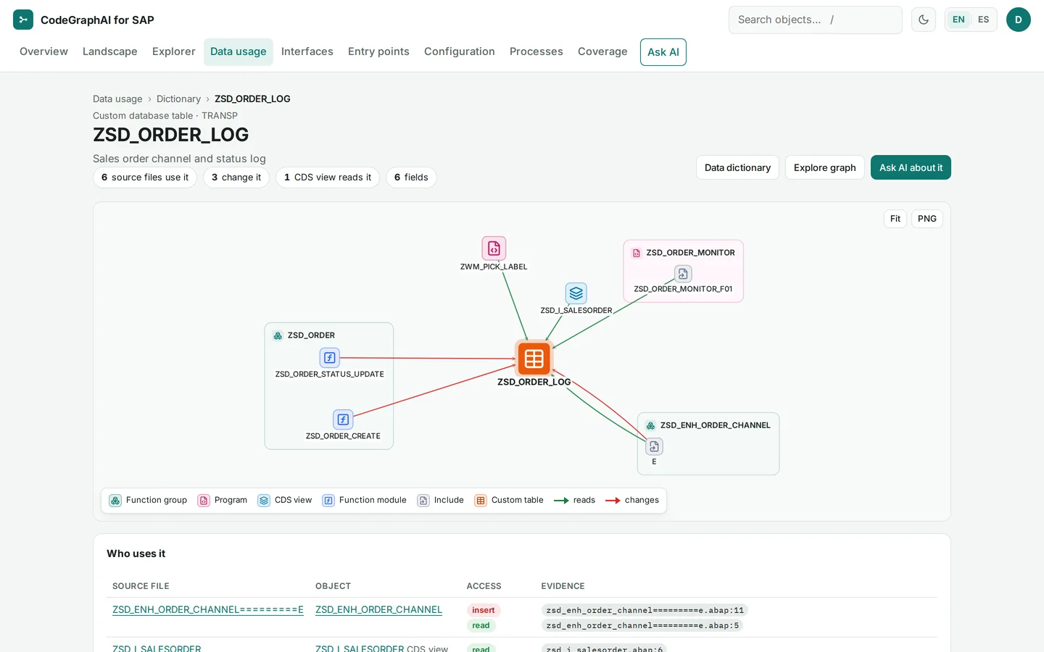Open the Ask AI tab button

[663, 52]
